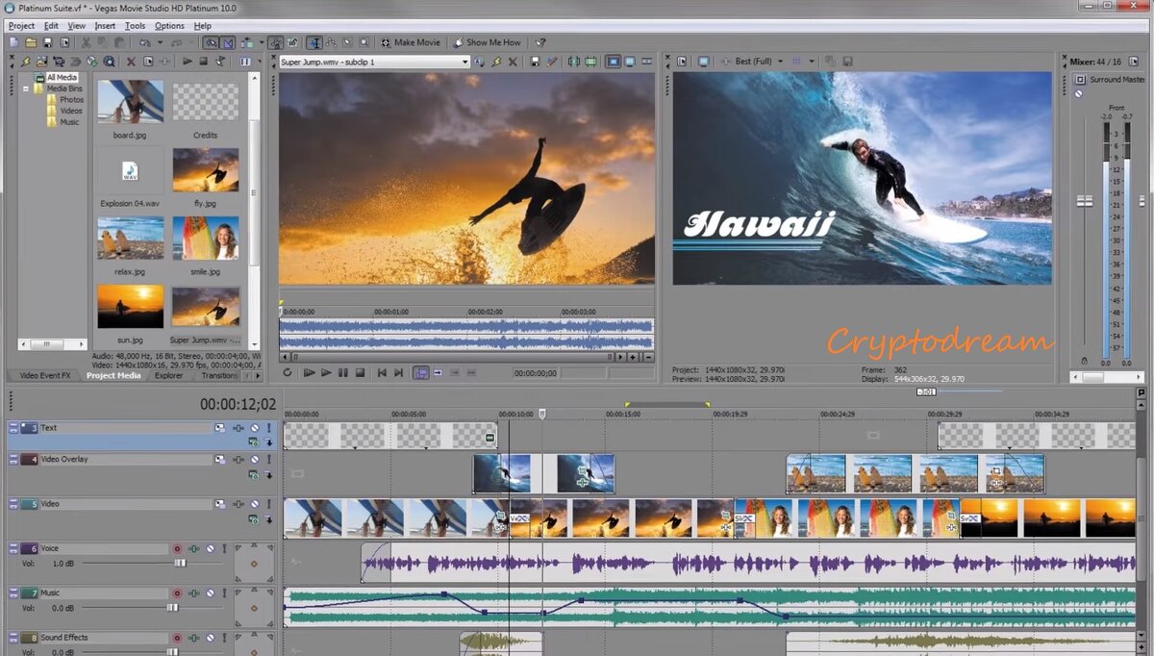Switch to the Transitions tab
Image resolution: width=1154 pixels, height=656 pixels.
tap(220, 376)
